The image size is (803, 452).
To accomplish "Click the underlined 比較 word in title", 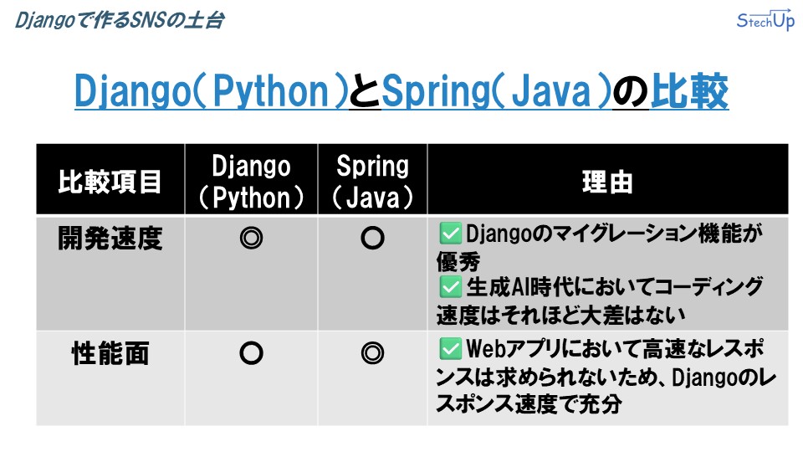I will pyautogui.click(x=689, y=90).
